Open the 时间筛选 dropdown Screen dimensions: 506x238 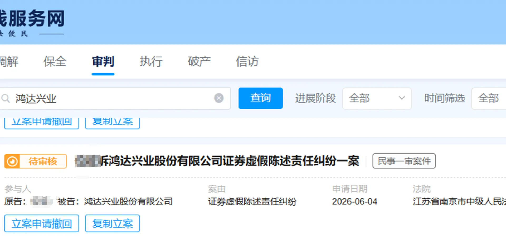[489, 98]
